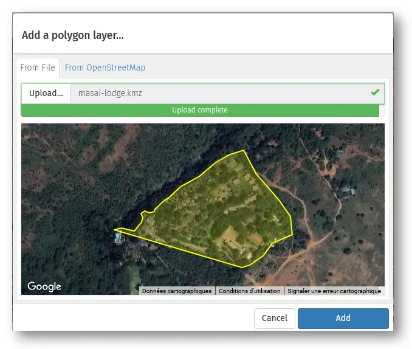The height and width of the screenshot is (349, 412).
Task: Click the blue pool left of polygon
Action: (117, 237)
